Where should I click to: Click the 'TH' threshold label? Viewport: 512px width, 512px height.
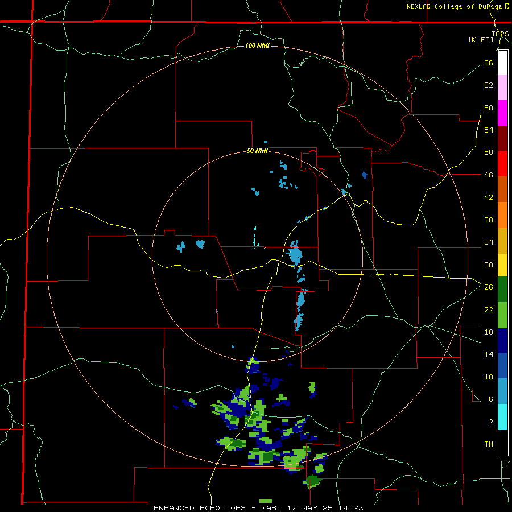pos(489,444)
